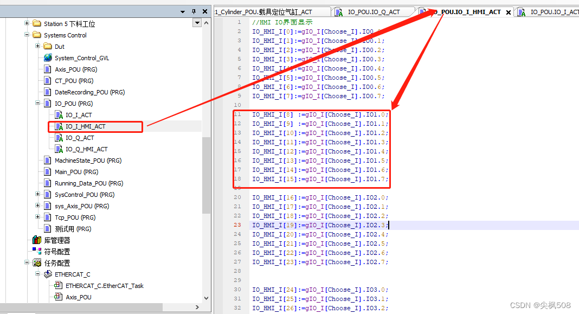Expand the Tcp_POU (PRG) node
Viewport: 579px width, 314px height.
click(37, 217)
